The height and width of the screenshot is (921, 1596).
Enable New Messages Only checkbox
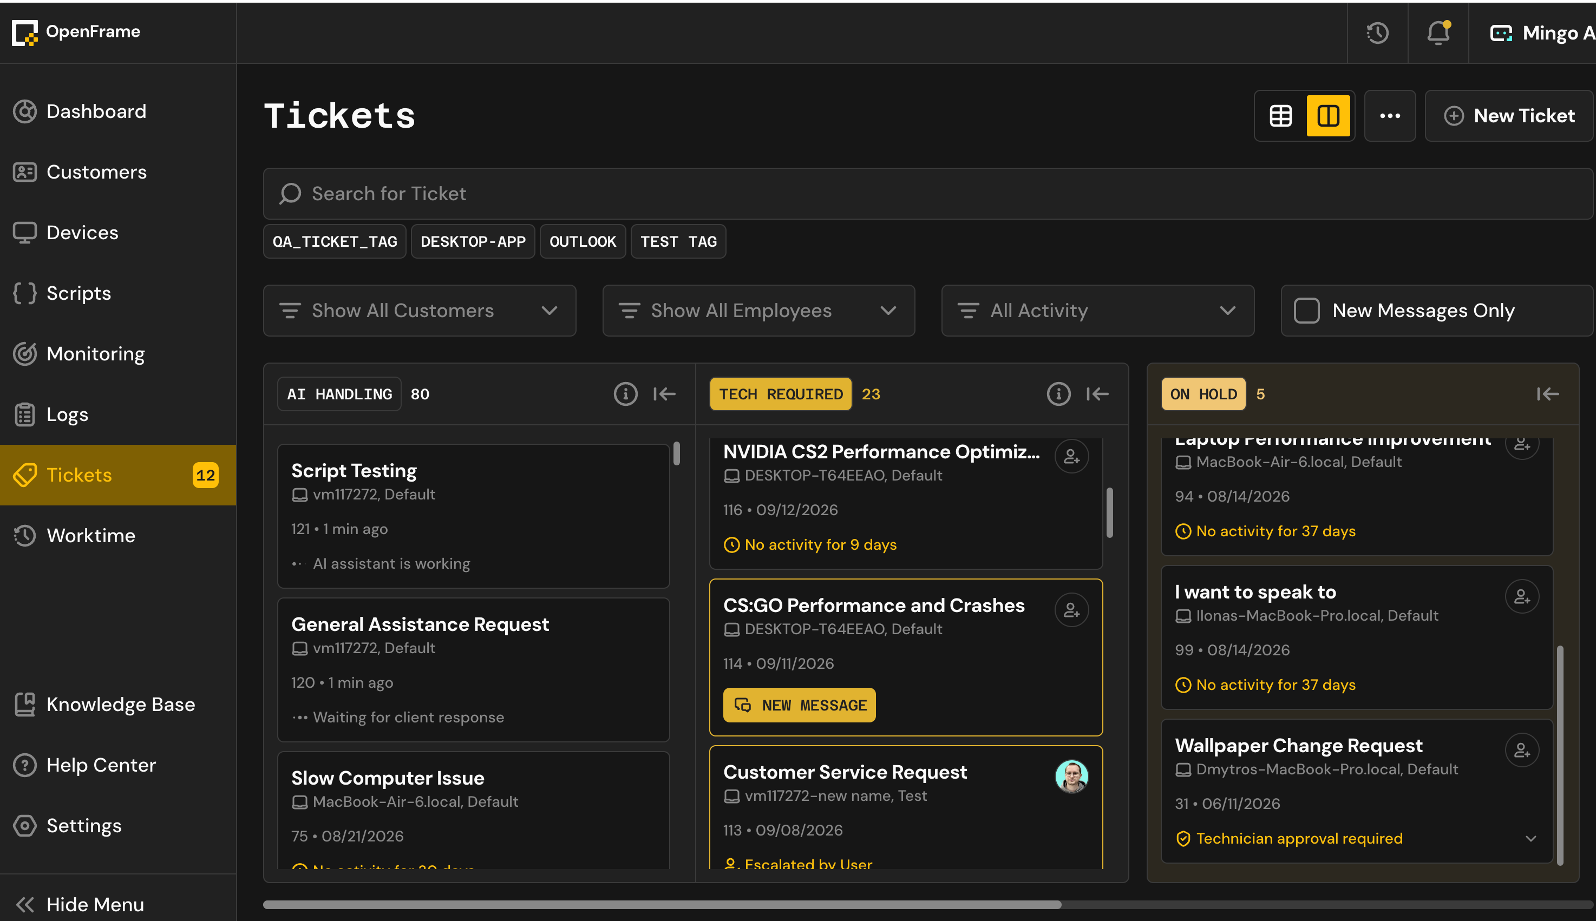(x=1306, y=311)
